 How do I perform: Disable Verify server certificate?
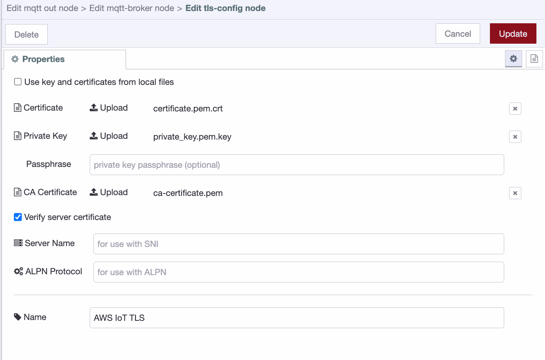[x=18, y=217]
